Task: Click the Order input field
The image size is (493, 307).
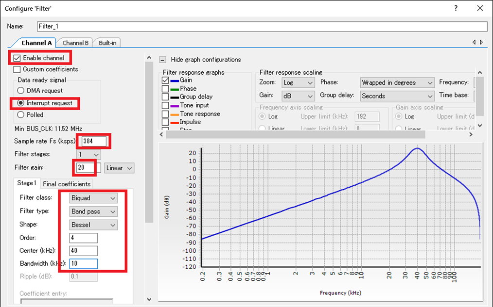Action: [83, 238]
